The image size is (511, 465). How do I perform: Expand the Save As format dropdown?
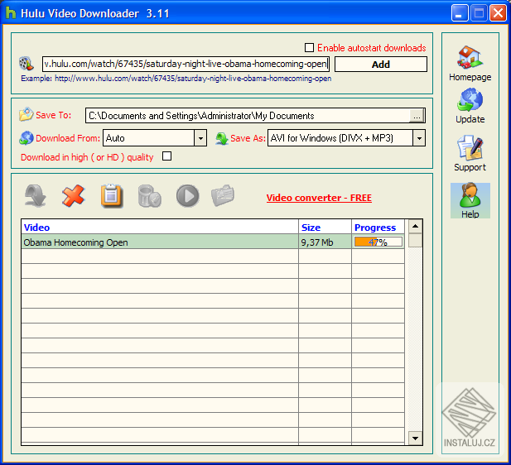[419, 138]
